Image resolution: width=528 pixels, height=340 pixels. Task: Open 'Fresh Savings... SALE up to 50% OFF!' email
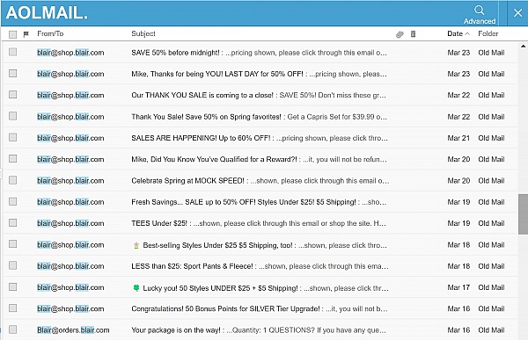click(259, 202)
